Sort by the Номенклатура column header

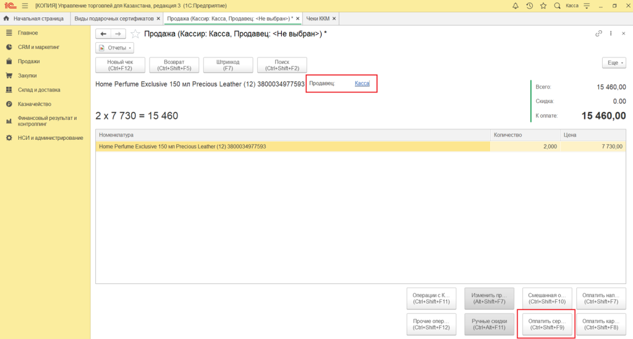(292, 135)
